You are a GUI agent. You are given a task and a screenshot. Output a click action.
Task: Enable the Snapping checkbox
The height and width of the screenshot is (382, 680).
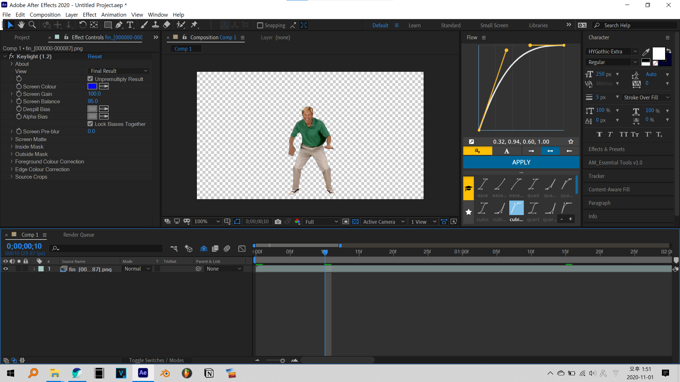(x=260, y=25)
